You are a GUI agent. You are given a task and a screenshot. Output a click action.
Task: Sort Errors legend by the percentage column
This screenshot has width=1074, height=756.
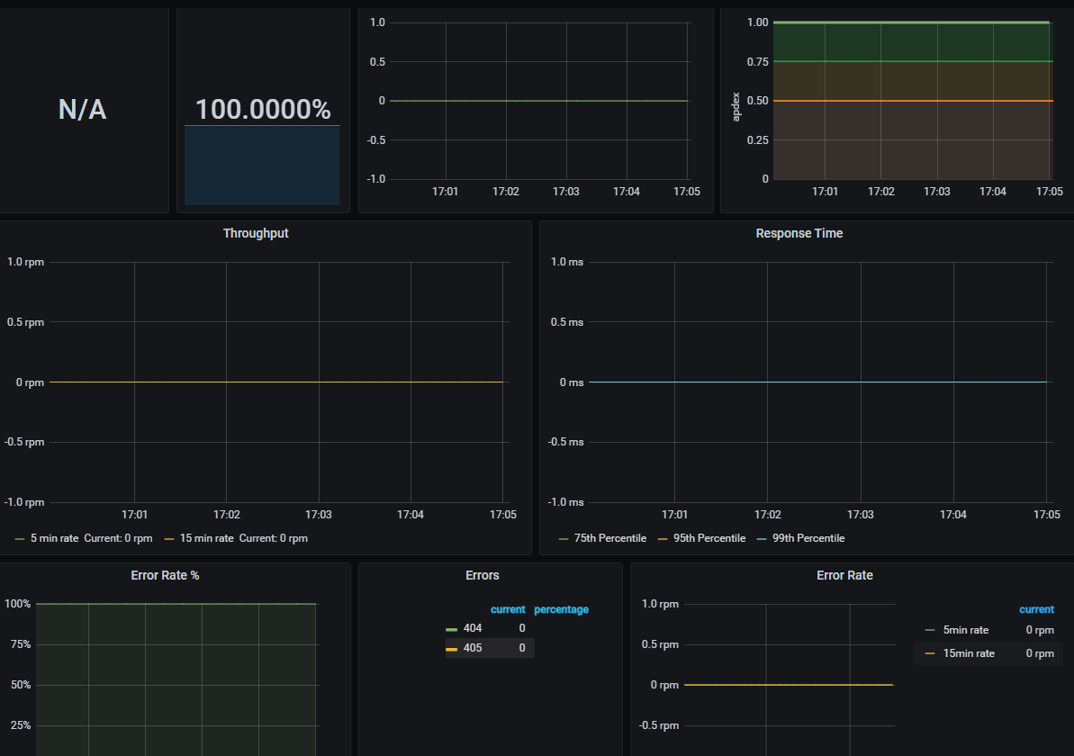coord(561,609)
